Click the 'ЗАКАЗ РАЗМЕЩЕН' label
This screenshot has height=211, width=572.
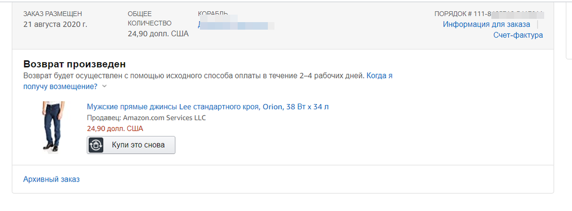(52, 14)
